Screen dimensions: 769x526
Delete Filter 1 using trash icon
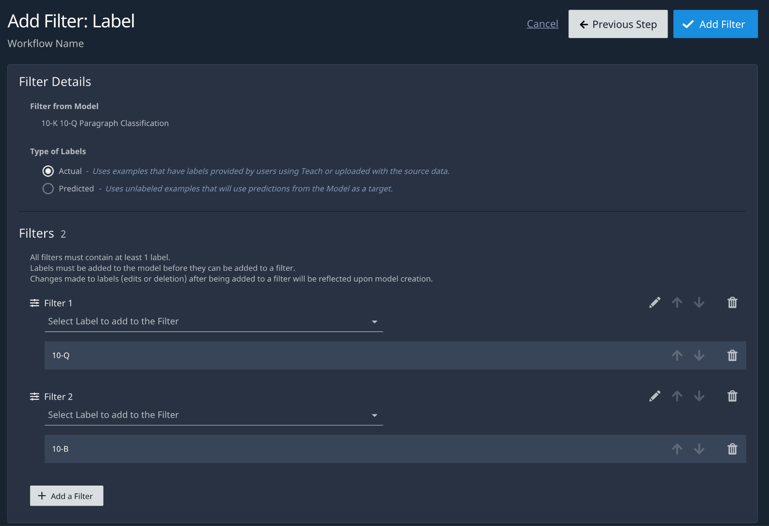pyautogui.click(x=732, y=303)
